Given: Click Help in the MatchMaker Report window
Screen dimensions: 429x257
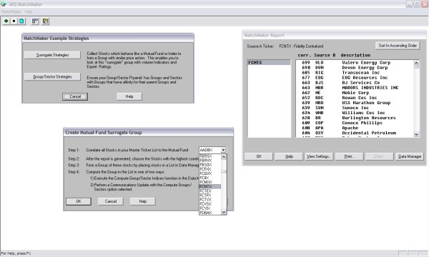Looking at the screenshot, I should [289, 156].
